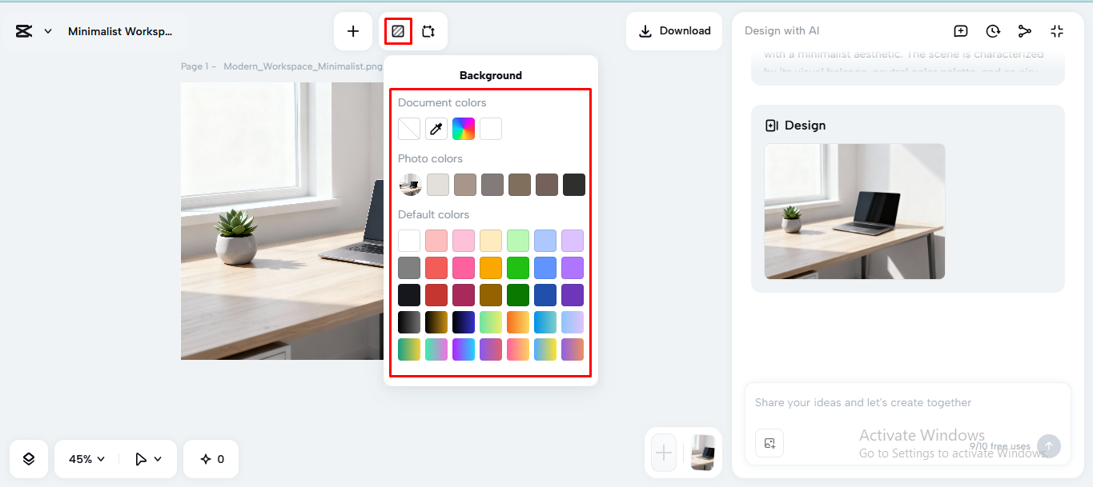
Task: Select the near-black photo color swatch
Action: 574,185
